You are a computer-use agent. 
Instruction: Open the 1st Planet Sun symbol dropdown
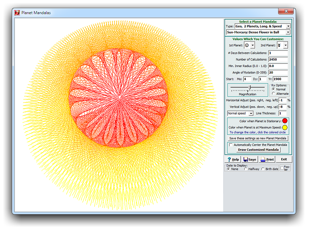252,45
